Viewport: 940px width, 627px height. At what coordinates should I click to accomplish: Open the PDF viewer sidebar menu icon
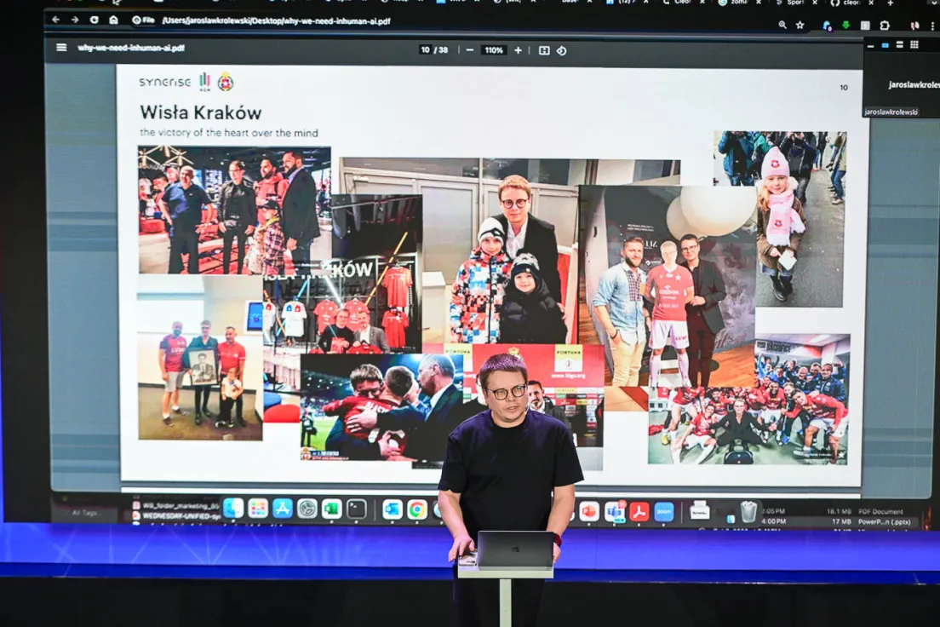pyautogui.click(x=61, y=47)
